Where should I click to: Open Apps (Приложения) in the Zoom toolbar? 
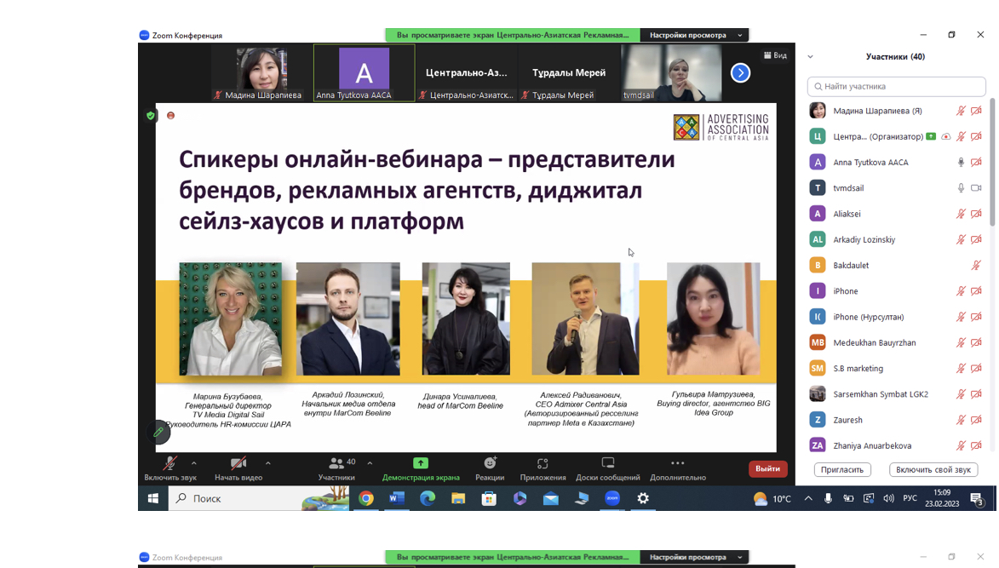(x=543, y=463)
